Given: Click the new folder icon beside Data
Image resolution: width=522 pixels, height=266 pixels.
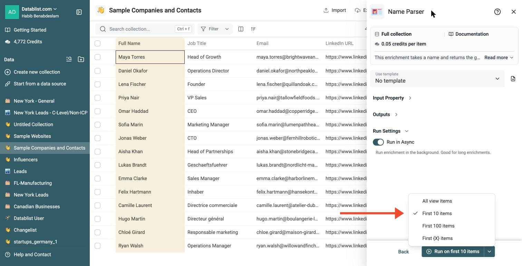Looking at the screenshot, I should click(x=81, y=59).
